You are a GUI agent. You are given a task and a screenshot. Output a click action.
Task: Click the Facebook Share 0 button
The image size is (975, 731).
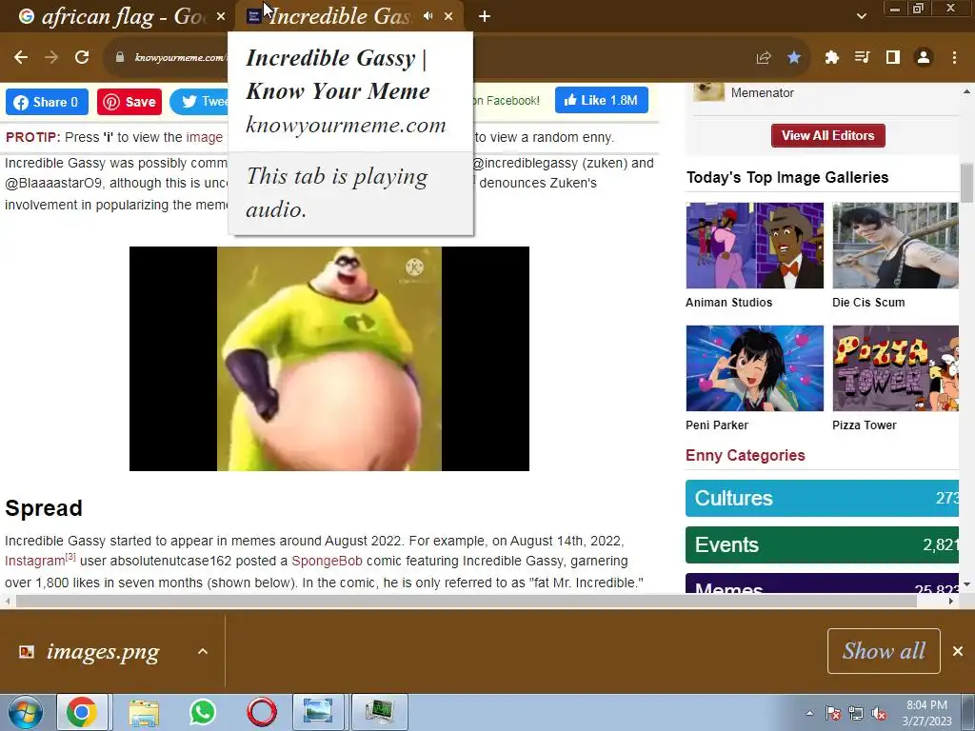coord(47,102)
